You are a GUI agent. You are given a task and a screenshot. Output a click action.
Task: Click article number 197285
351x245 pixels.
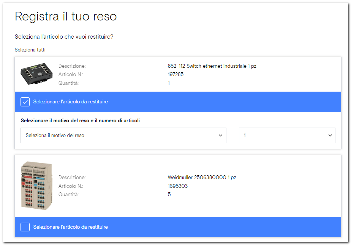(x=175, y=74)
